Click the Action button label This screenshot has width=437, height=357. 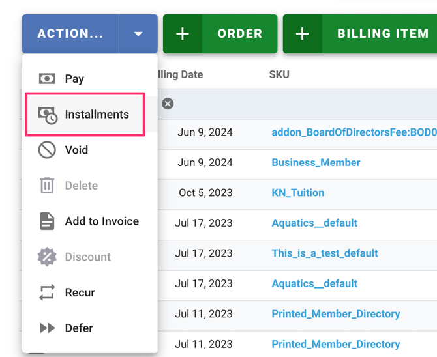70,34
